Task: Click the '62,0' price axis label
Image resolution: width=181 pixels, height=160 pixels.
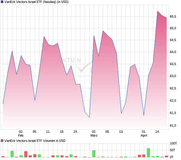Action: point(173,101)
